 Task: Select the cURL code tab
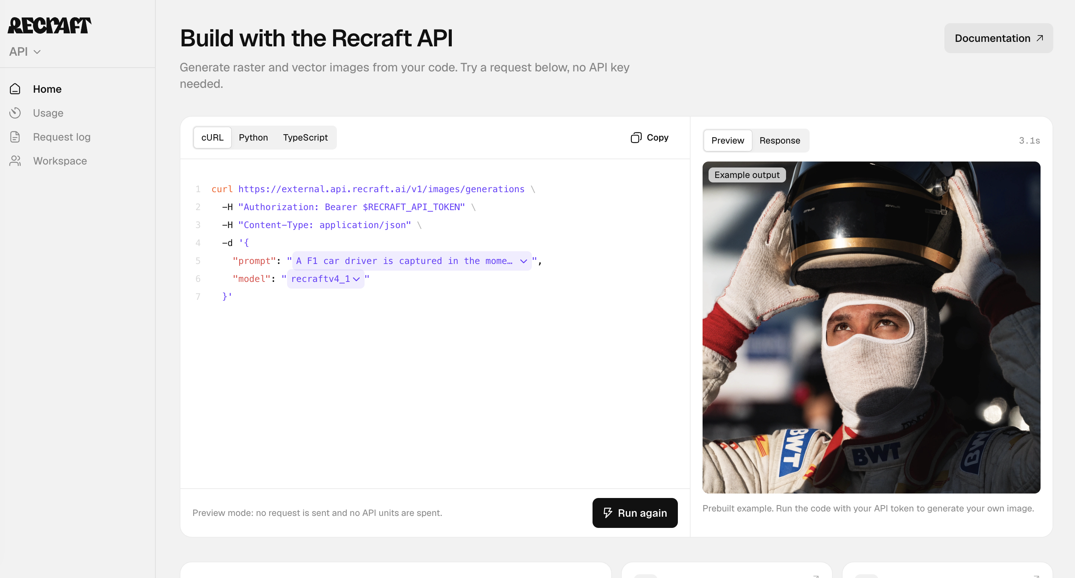pyautogui.click(x=212, y=138)
